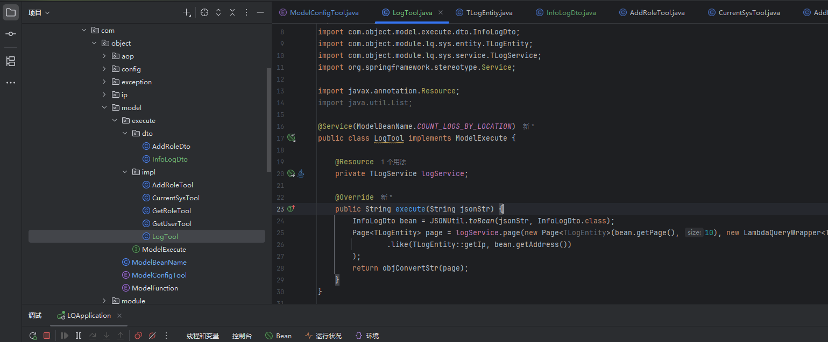Stop the running LQApplication debug session
Viewport: 828px width, 342px height.
pyautogui.click(x=47, y=336)
